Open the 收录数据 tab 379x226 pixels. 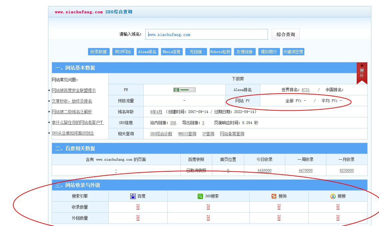(99, 52)
